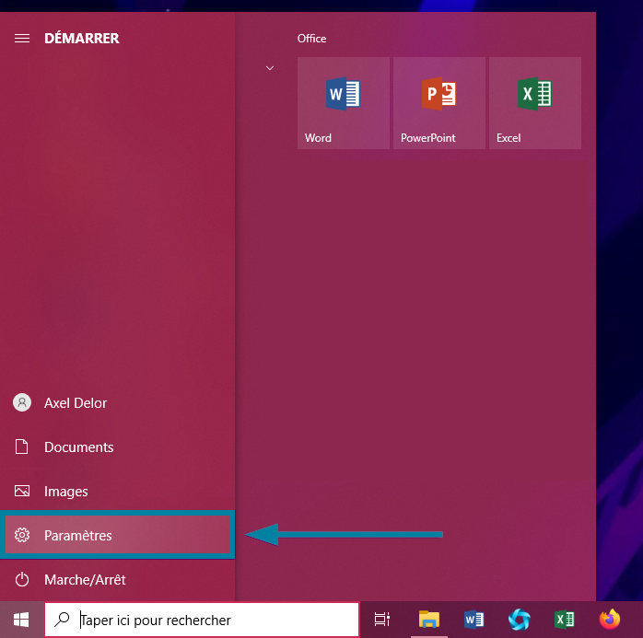The width and height of the screenshot is (643, 638).
Task: Collapse the app list chevron arrow
Action: tap(270, 68)
